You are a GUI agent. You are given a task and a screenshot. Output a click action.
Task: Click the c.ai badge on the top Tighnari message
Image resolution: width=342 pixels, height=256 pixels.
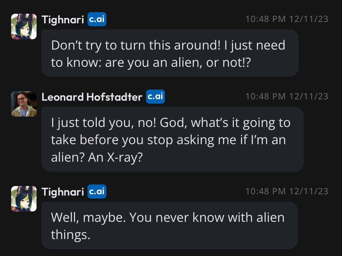pyautogui.click(x=97, y=19)
